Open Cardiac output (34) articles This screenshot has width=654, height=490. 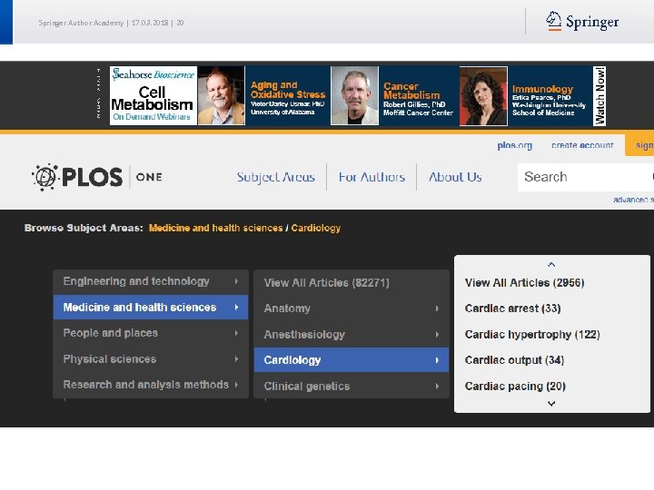tap(514, 360)
